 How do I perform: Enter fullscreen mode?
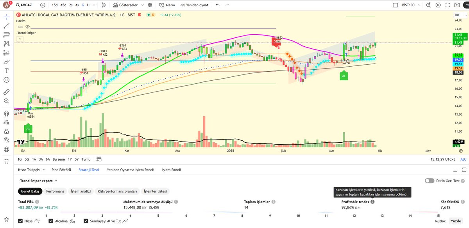[x=447, y=5]
